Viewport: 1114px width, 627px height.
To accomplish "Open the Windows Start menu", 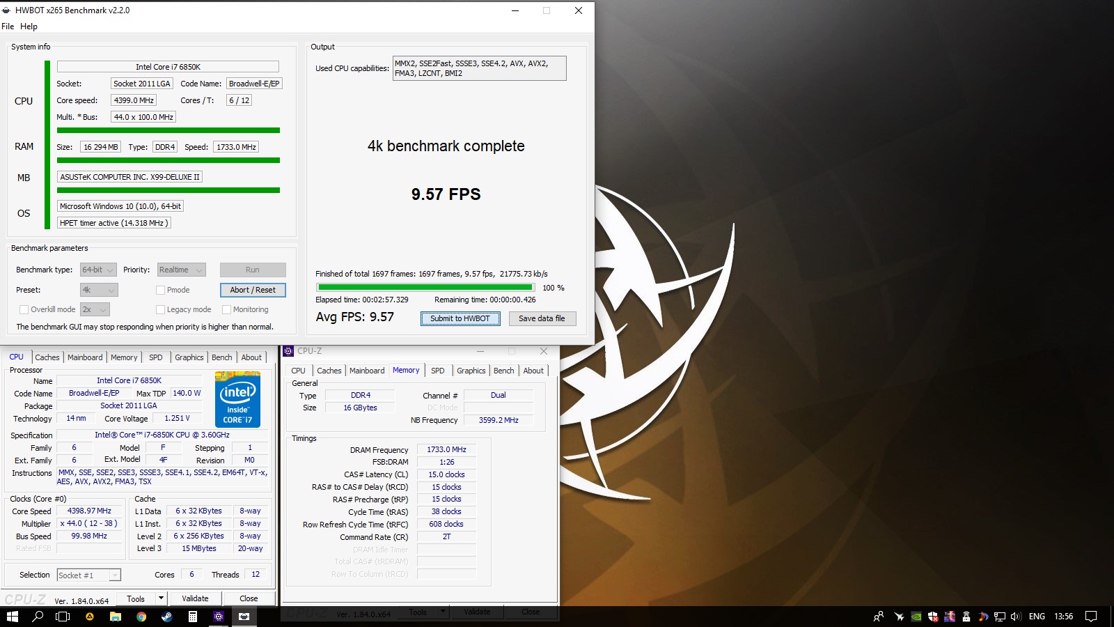I will (12, 617).
